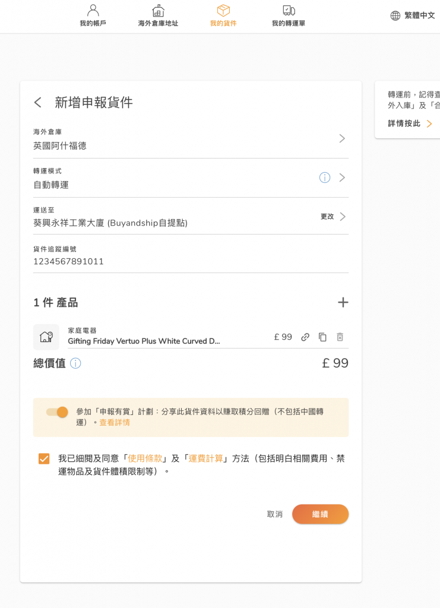
Task: Click the 總價值 info icon
Action: pyautogui.click(x=75, y=363)
